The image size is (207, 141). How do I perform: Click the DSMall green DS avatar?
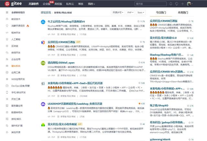tap(43, 63)
